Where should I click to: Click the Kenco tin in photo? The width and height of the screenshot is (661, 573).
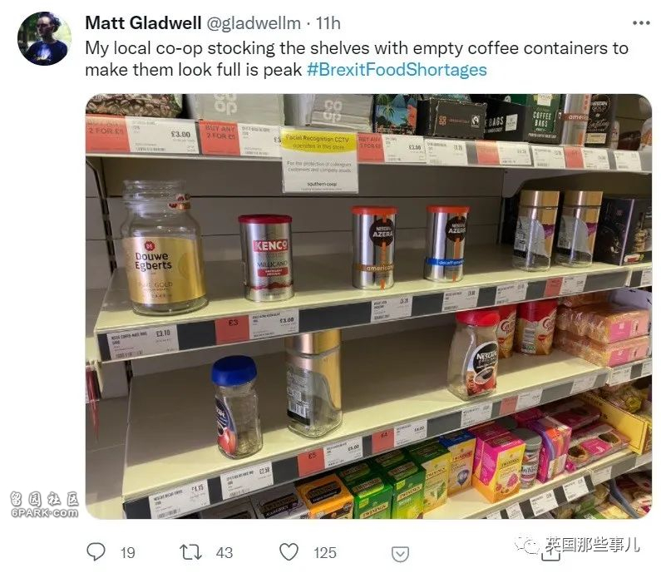(x=267, y=258)
